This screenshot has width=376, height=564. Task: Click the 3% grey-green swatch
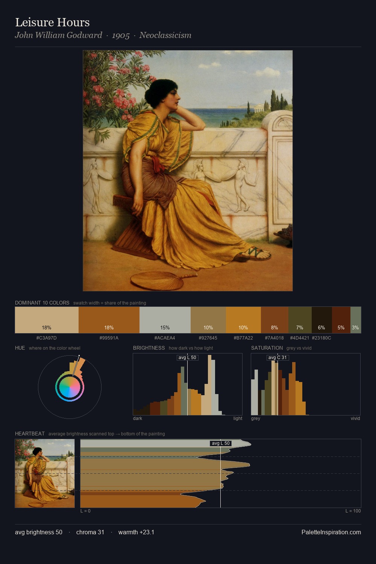coord(356,320)
